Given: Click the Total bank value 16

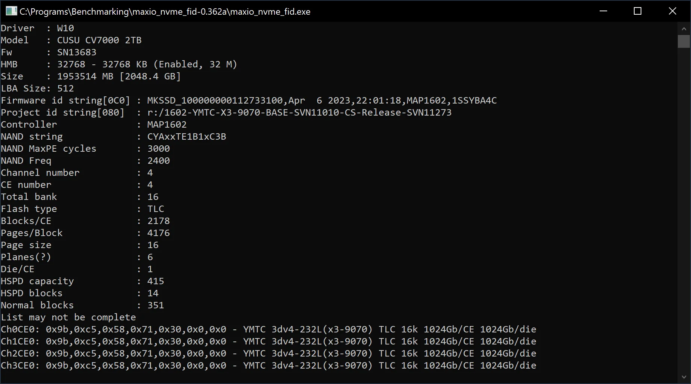Looking at the screenshot, I should 153,197.
